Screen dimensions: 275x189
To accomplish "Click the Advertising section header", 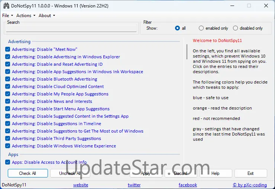I will 19,42.
